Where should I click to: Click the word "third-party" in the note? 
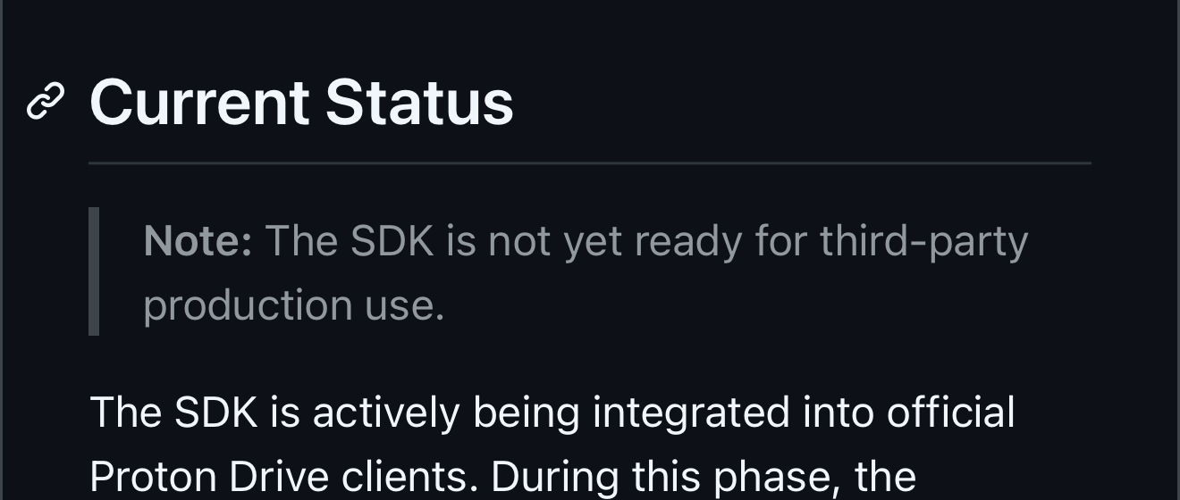click(x=924, y=241)
